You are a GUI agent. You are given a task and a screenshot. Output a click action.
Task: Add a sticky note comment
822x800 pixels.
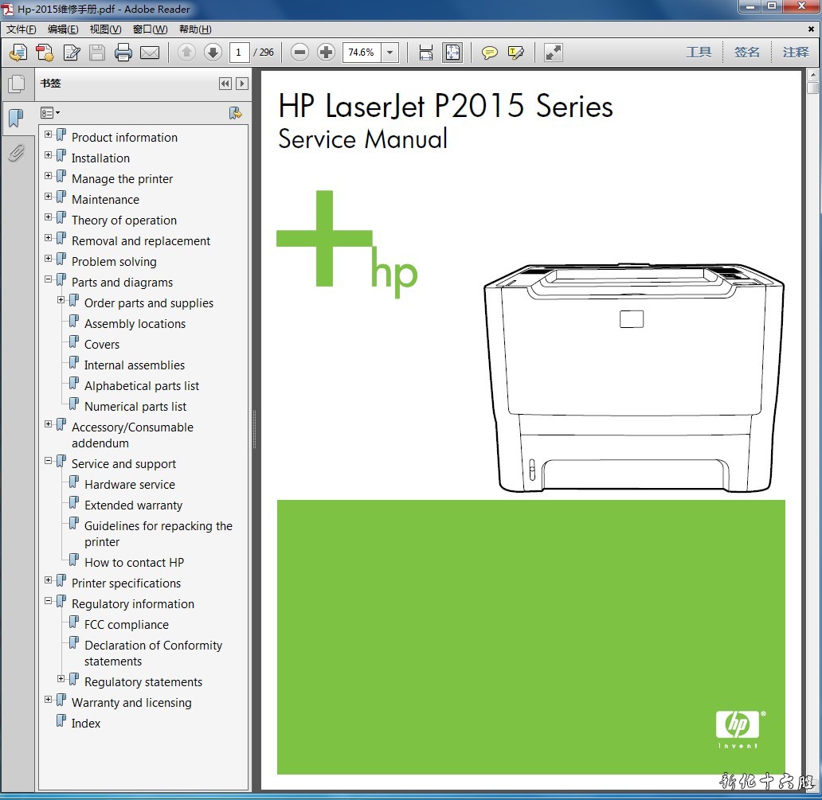(x=490, y=53)
